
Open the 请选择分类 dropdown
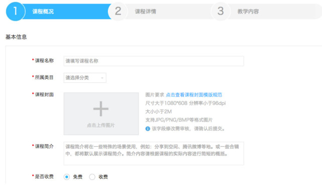click(85, 78)
